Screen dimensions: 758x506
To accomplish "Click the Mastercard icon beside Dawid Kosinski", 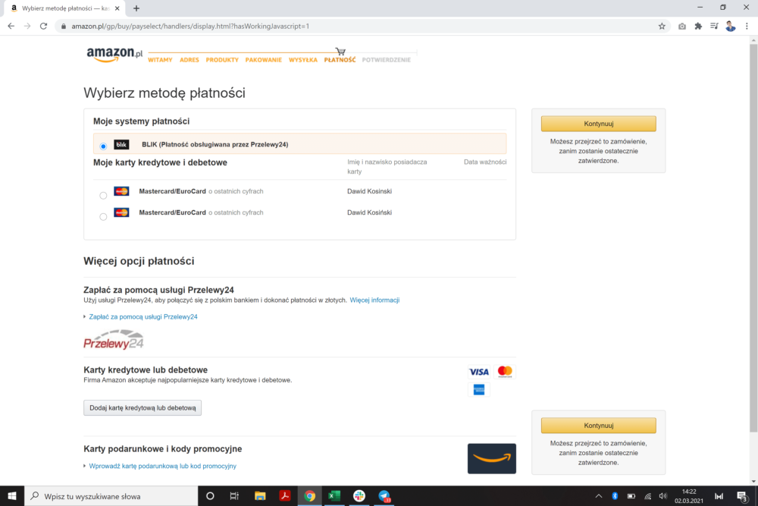I will [x=121, y=191].
